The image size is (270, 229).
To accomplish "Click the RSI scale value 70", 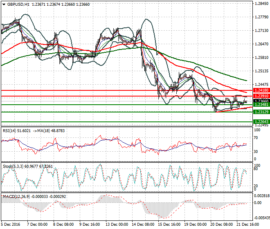I will pos(256,138).
